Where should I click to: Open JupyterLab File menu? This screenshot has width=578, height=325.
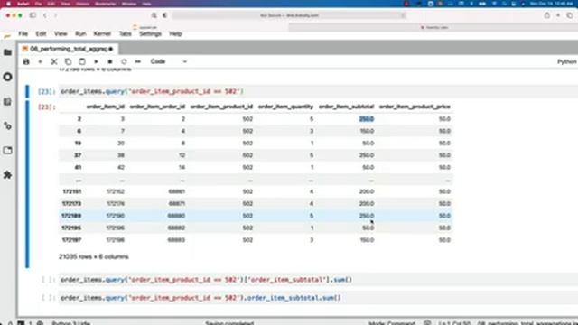(x=23, y=34)
